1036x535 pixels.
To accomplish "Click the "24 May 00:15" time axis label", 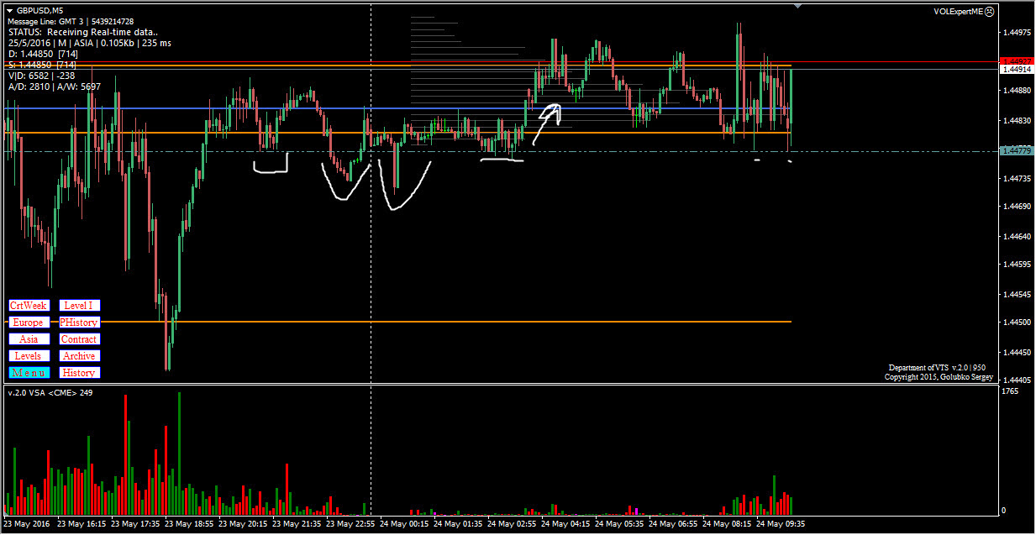I will point(404,524).
